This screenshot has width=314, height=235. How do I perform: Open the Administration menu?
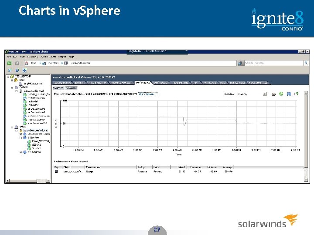[x=48, y=57]
